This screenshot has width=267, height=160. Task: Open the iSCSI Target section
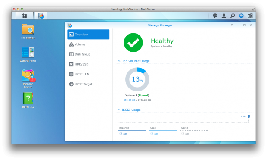(88, 84)
